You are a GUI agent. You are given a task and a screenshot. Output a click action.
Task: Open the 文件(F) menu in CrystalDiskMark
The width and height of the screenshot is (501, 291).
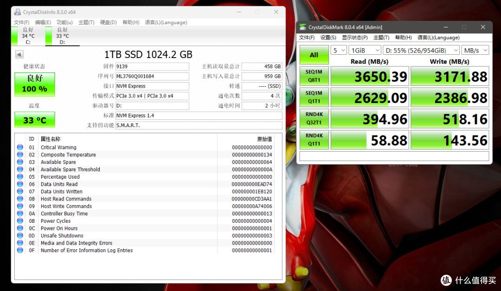[307, 38]
